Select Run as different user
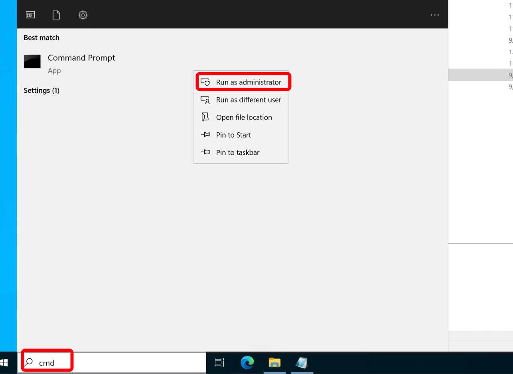This screenshot has height=374, width=513. click(x=248, y=100)
